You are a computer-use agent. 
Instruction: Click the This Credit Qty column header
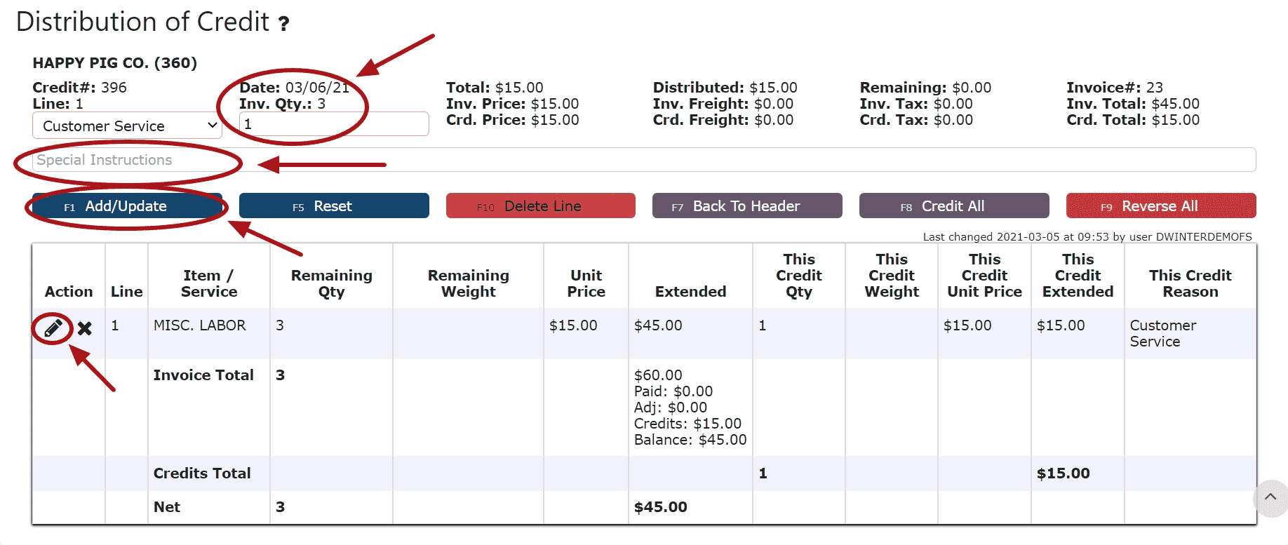pos(798,276)
